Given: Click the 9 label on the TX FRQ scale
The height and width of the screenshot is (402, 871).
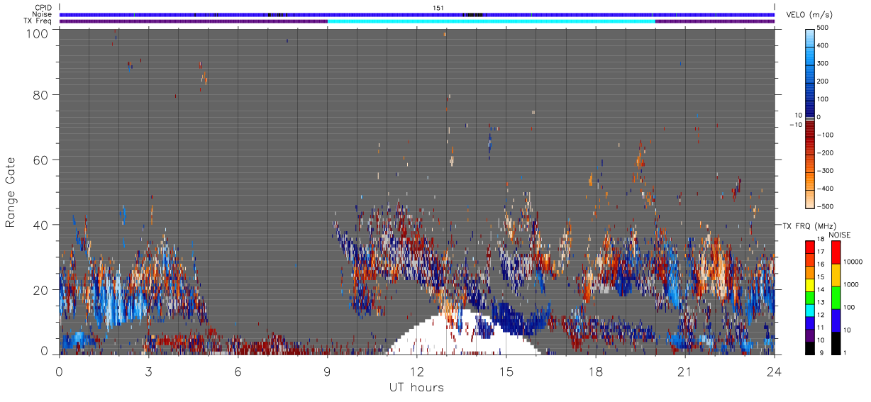Looking at the screenshot, I should 821,353.
